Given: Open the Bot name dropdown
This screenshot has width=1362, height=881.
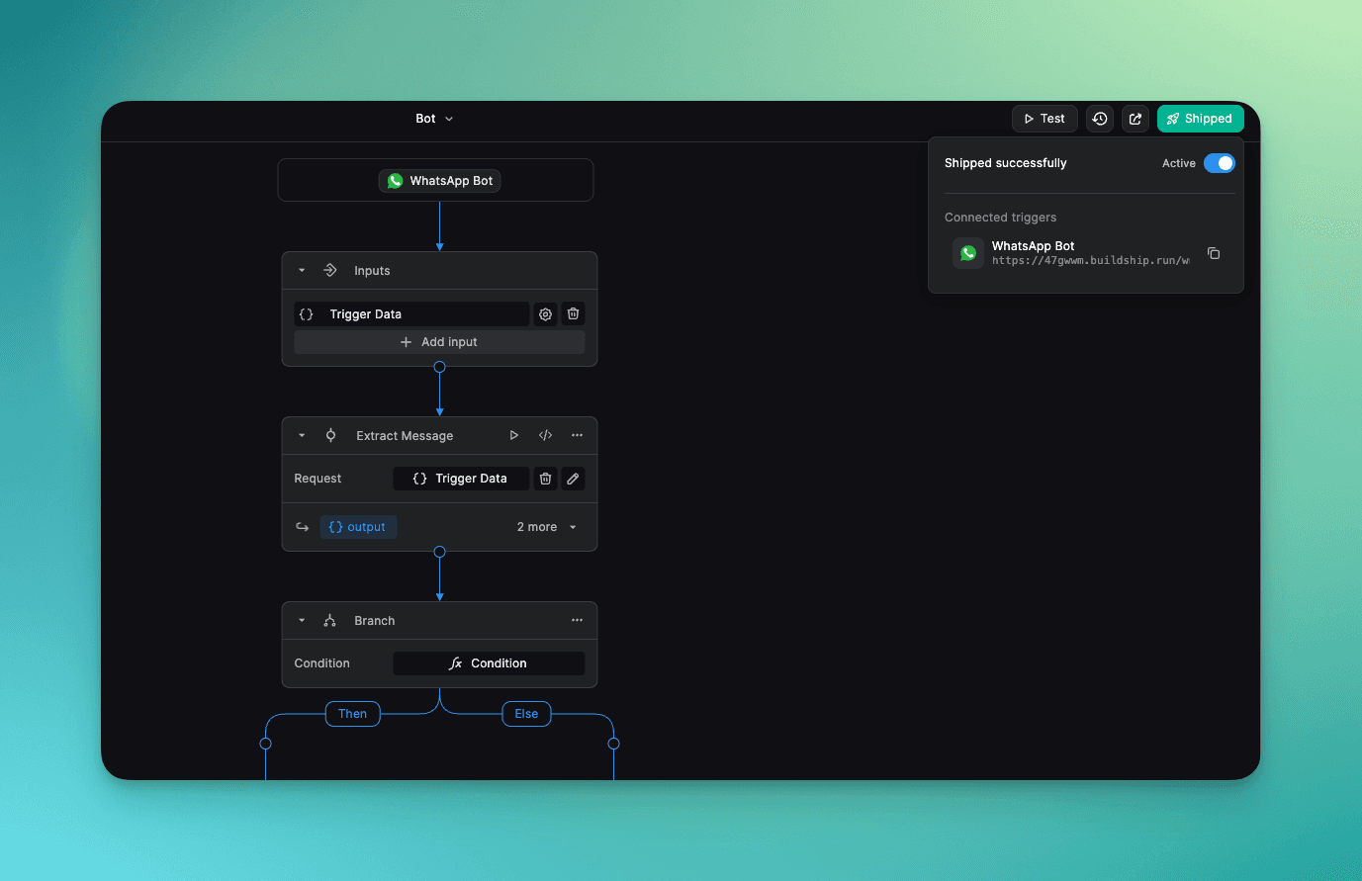Looking at the screenshot, I should 434,119.
